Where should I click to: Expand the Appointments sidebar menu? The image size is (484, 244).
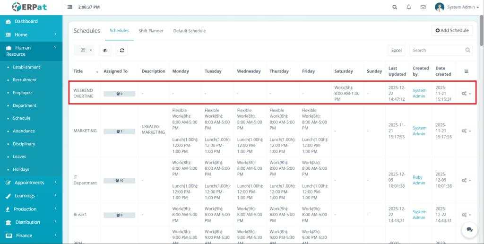click(31, 183)
